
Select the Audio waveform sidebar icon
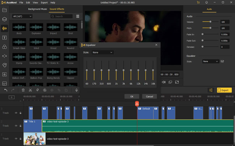point(4,28)
